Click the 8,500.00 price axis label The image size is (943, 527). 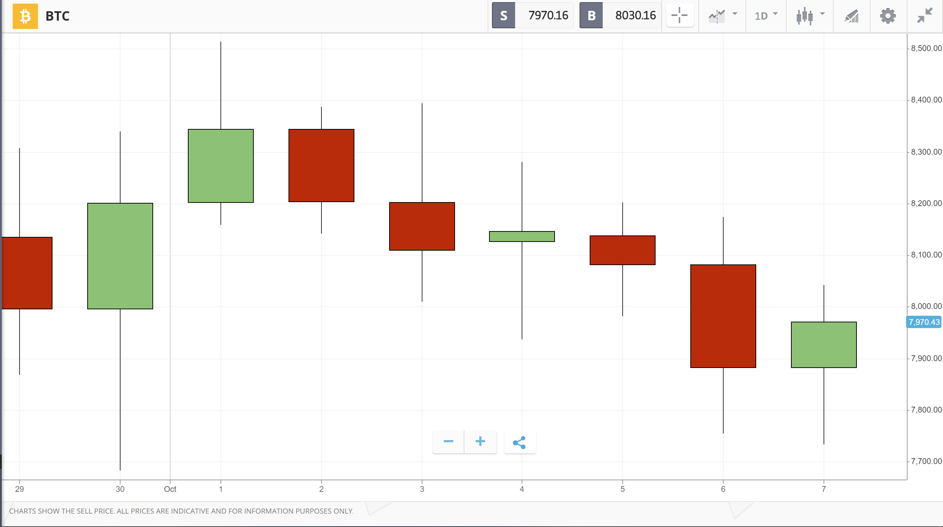pyautogui.click(x=926, y=48)
